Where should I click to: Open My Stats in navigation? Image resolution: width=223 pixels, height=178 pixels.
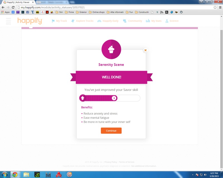[x=154, y=21]
